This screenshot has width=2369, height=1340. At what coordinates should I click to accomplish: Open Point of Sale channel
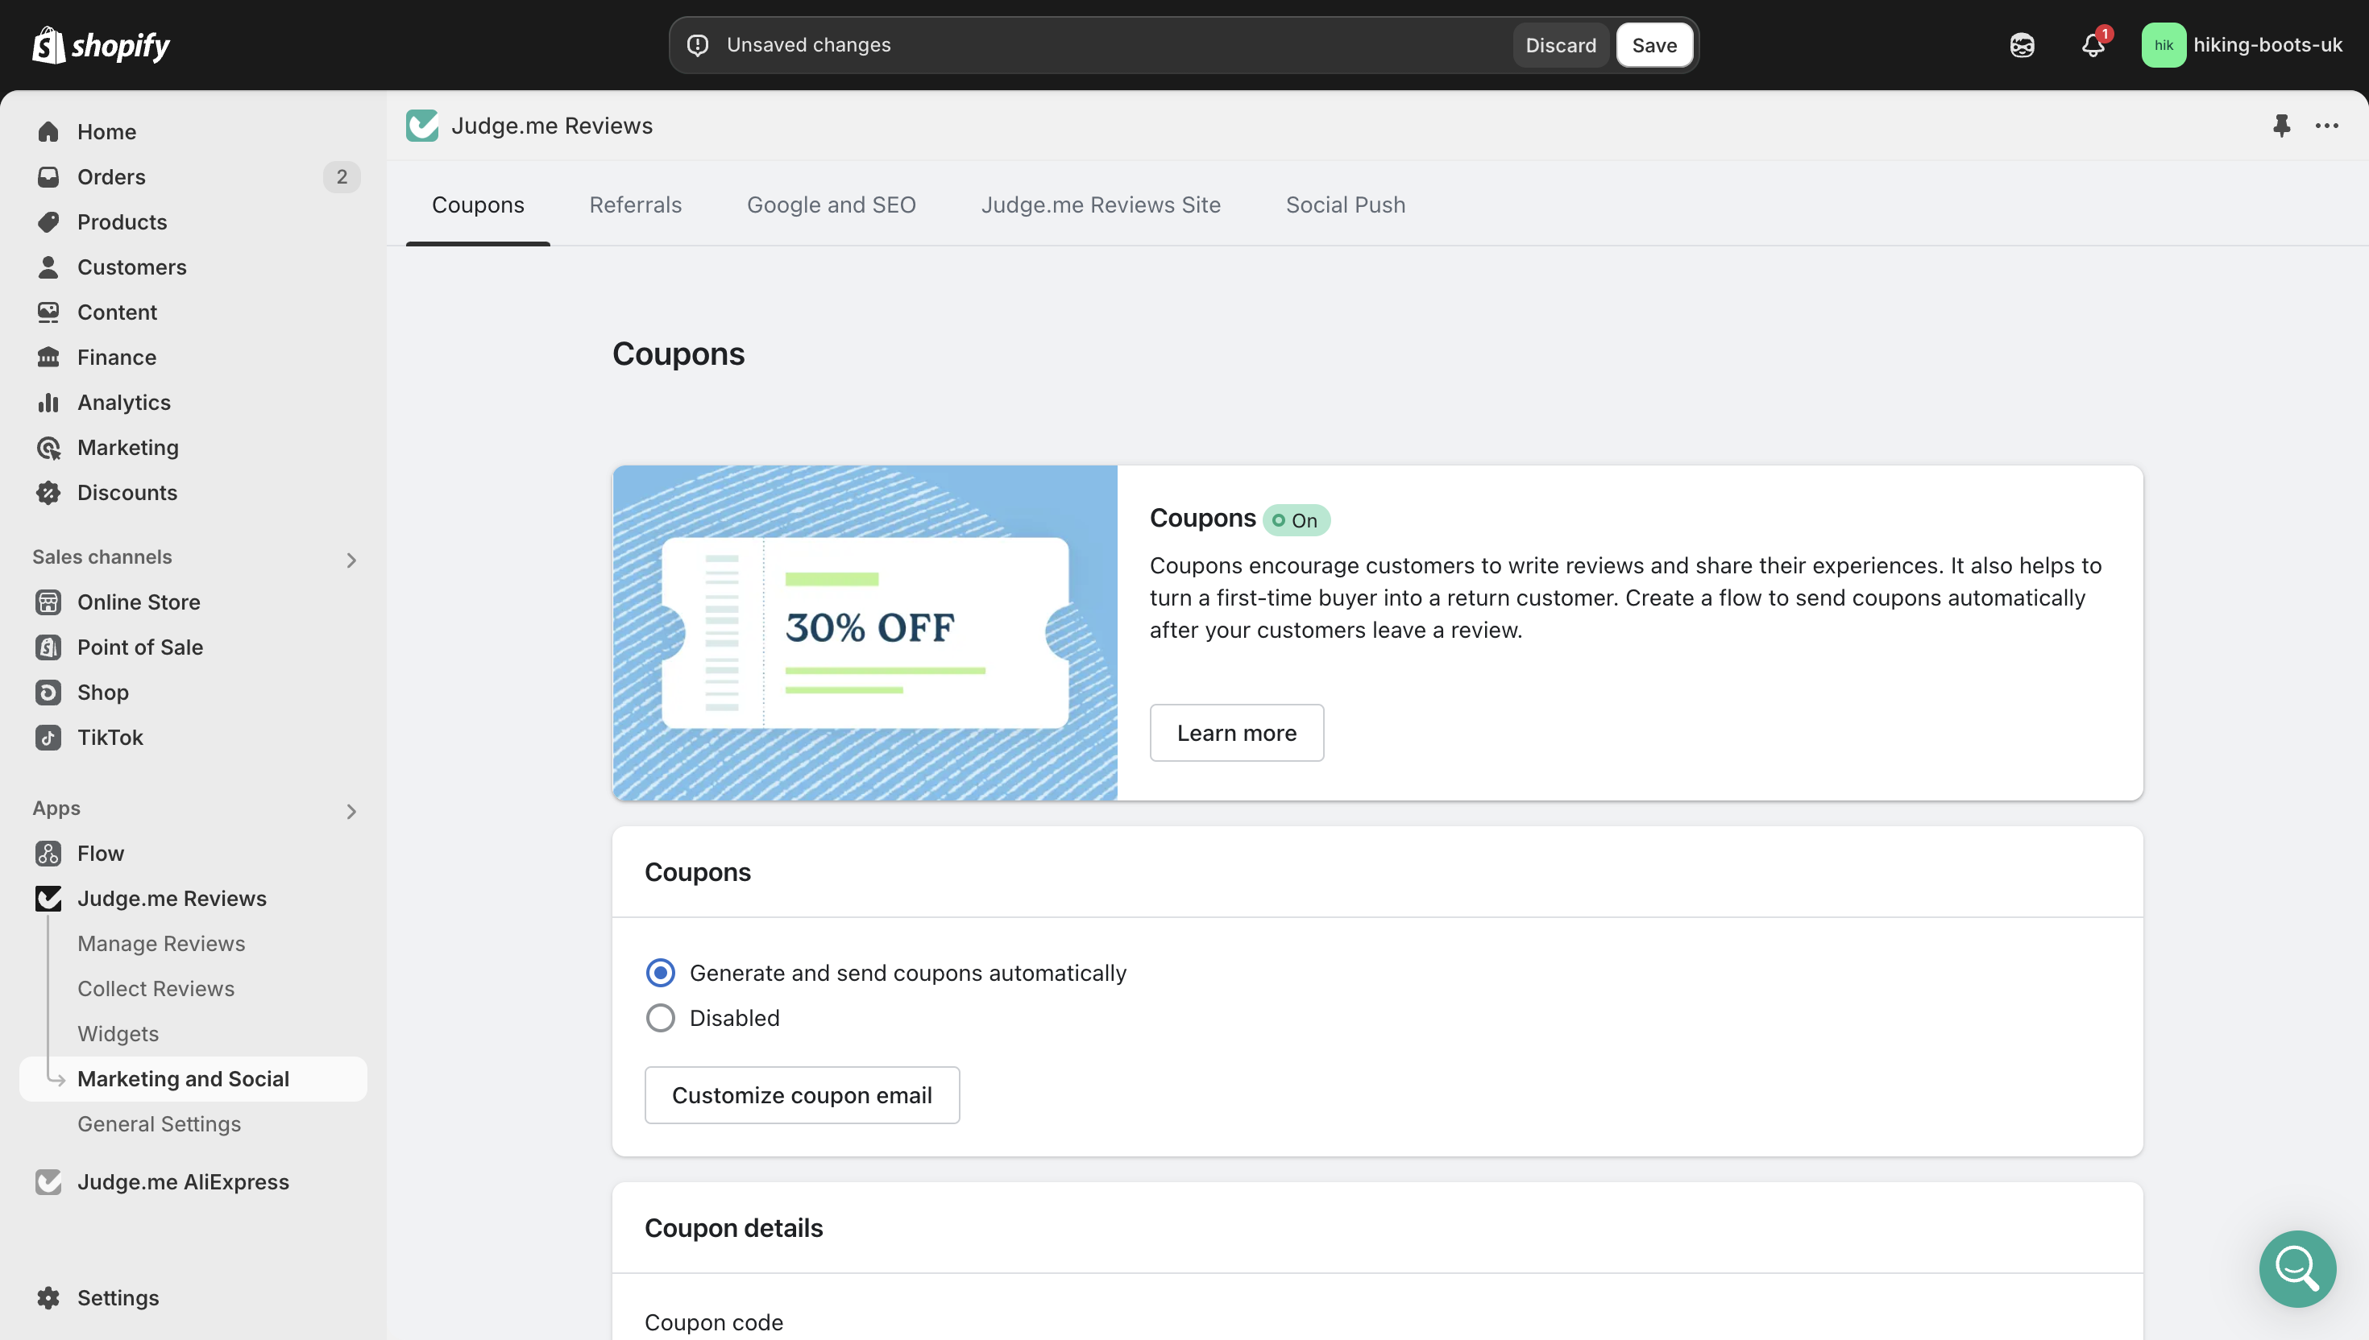click(x=193, y=647)
